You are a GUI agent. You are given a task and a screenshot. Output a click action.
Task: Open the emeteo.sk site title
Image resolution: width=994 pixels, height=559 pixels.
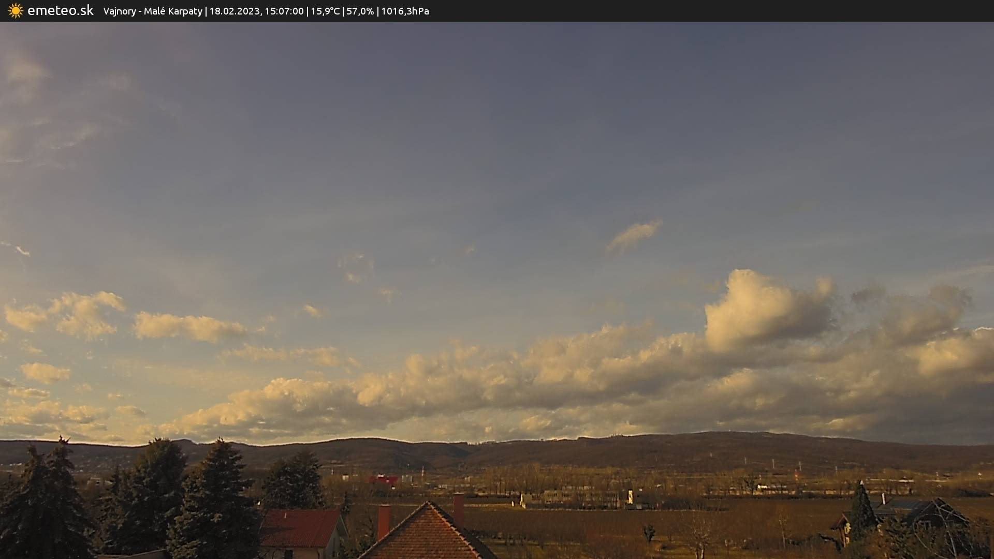(x=60, y=10)
